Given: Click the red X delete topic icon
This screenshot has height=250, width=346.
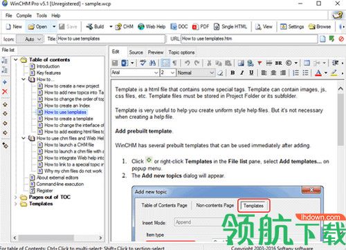Looking at the screenshot, I should coord(5,92).
